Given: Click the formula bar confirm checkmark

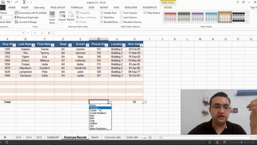Looking at the screenshot, I should (x=42, y=33).
